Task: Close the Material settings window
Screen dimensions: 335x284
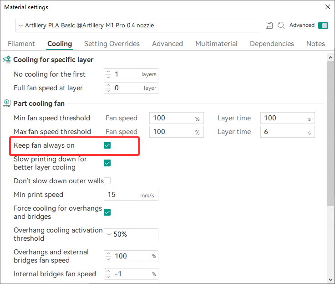Action: (x=327, y=7)
